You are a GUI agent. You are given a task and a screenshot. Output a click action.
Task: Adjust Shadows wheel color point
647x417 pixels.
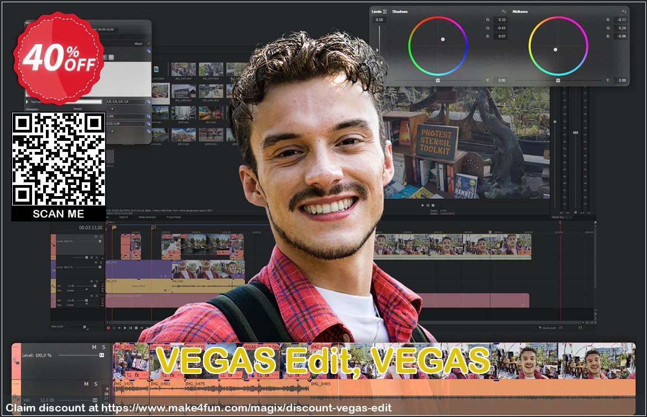(443, 40)
